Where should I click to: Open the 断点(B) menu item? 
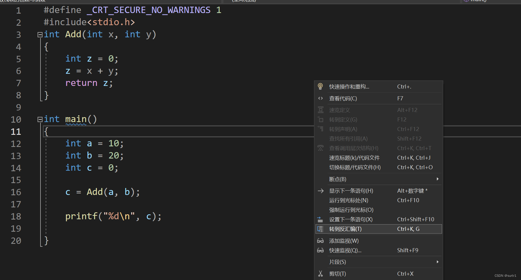point(378,179)
